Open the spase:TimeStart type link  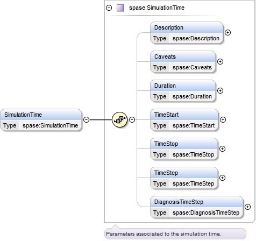tap(194, 125)
